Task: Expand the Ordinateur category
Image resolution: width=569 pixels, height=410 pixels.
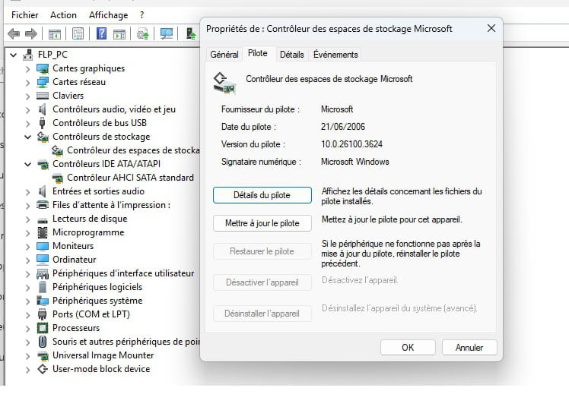Action: (27, 260)
